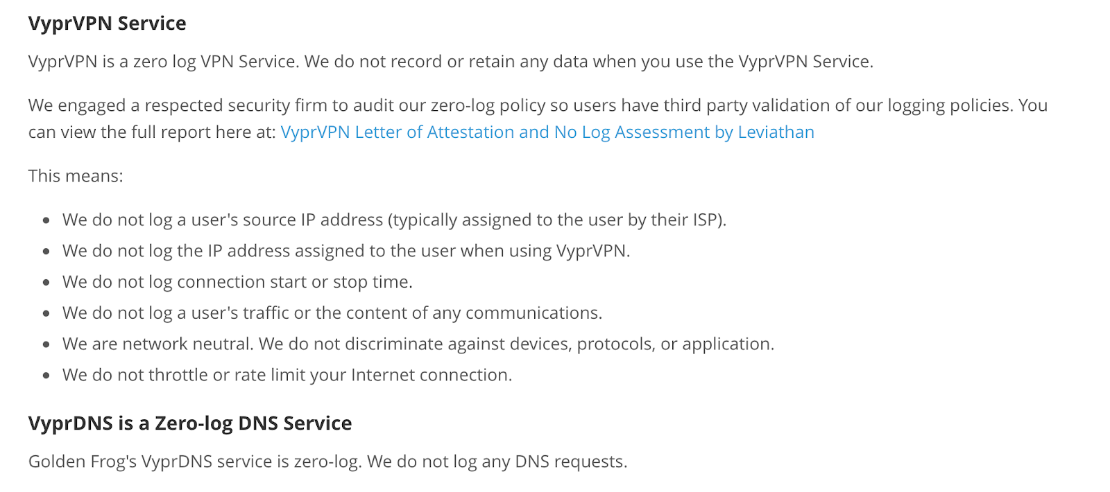
Task: Click the throttle or rate limit bullet
Action: tap(287, 375)
